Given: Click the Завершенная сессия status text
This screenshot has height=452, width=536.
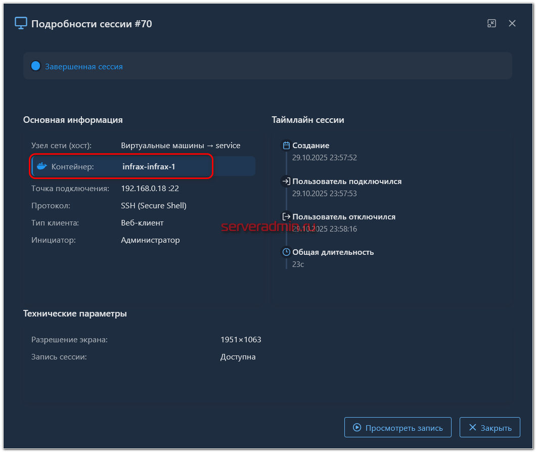Looking at the screenshot, I should tap(84, 67).
